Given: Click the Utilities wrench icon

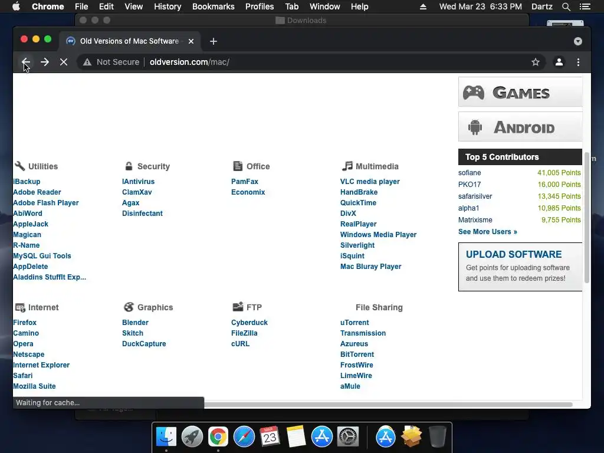Looking at the screenshot, I should [x=19, y=166].
